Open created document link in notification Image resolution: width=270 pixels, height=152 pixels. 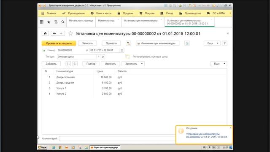[x=206, y=136]
